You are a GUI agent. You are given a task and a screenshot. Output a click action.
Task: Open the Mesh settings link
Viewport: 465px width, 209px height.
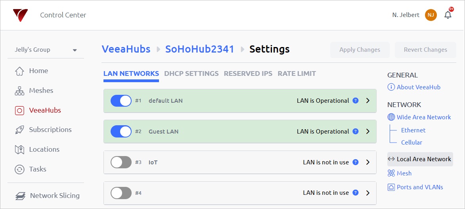[x=404, y=173]
